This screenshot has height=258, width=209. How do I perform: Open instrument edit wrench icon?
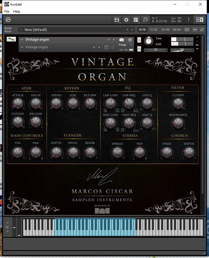11,39
